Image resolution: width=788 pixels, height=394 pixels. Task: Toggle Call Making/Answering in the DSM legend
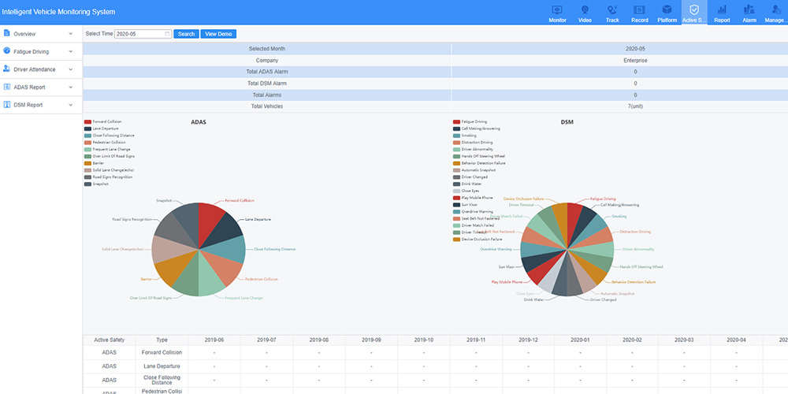click(x=477, y=128)
